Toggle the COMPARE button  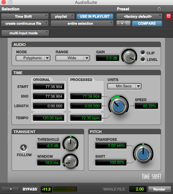[x=147, y=24]
